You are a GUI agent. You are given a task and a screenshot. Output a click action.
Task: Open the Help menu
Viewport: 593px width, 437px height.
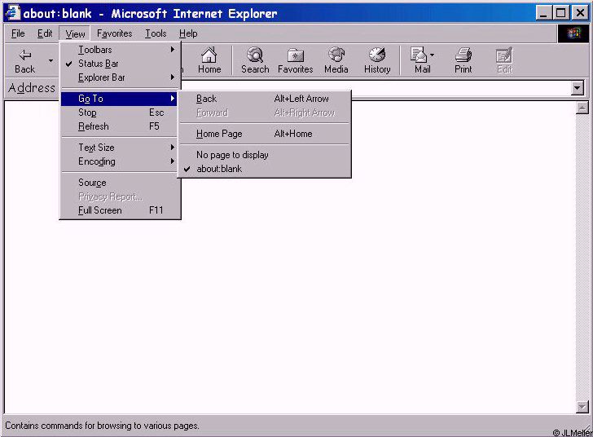pyautogui.click(x=188, y=33)
